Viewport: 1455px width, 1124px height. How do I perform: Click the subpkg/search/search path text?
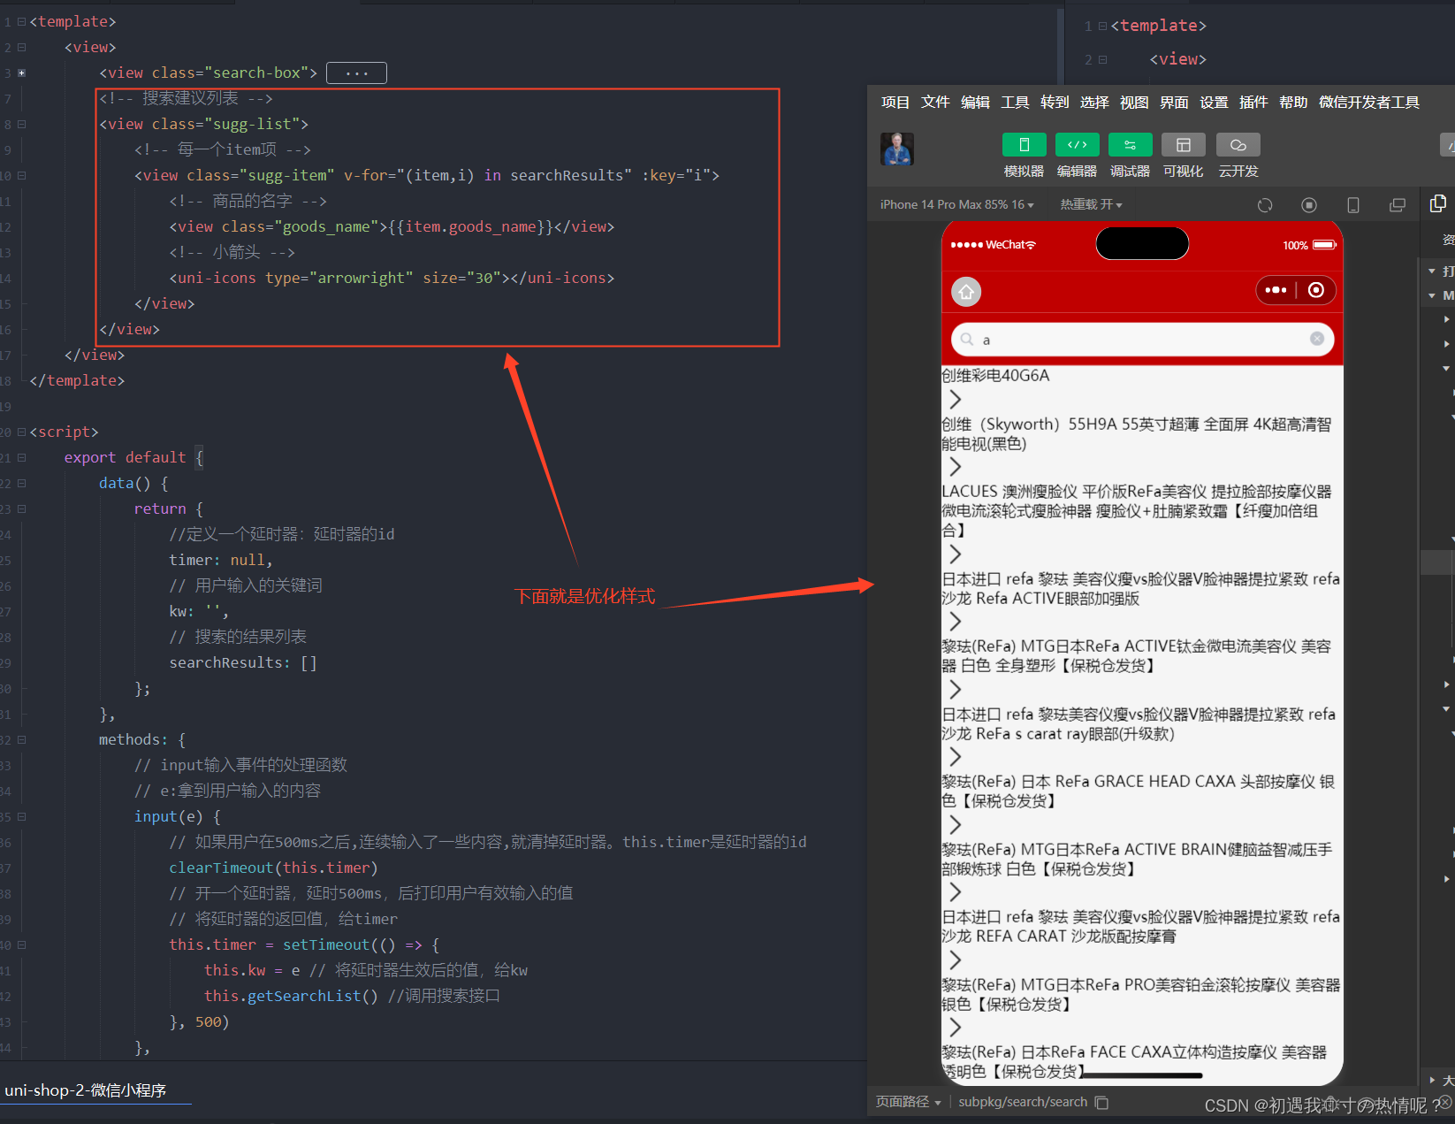click(x=1023, y=1102)
